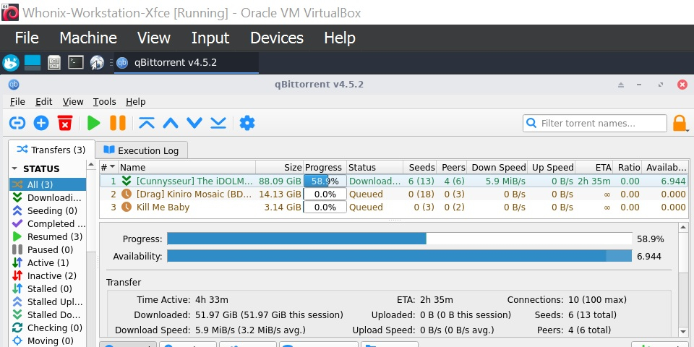
Task: Select the Inactive (2) filter
Action: click(48, 275)
